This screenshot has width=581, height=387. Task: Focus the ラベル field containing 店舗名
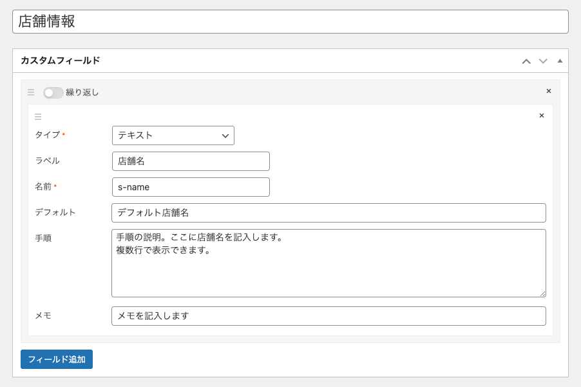pos(191,161)
